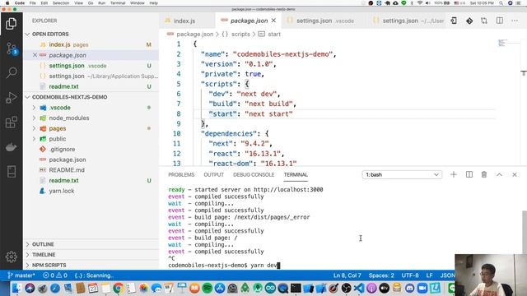Image resolution: width=527 pixels, height=296 pixels.
Task: Expand the node_modules folder
Action: pos(34,118)
